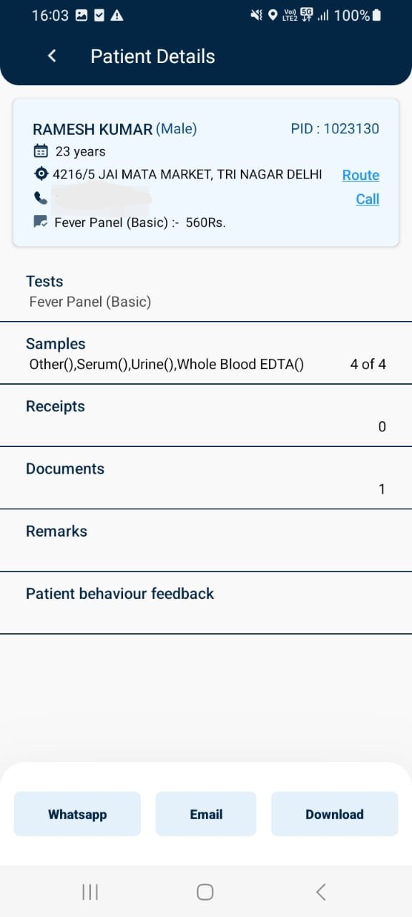Open the Receipts section
The image size is (412, 917).
click(206, 416)
